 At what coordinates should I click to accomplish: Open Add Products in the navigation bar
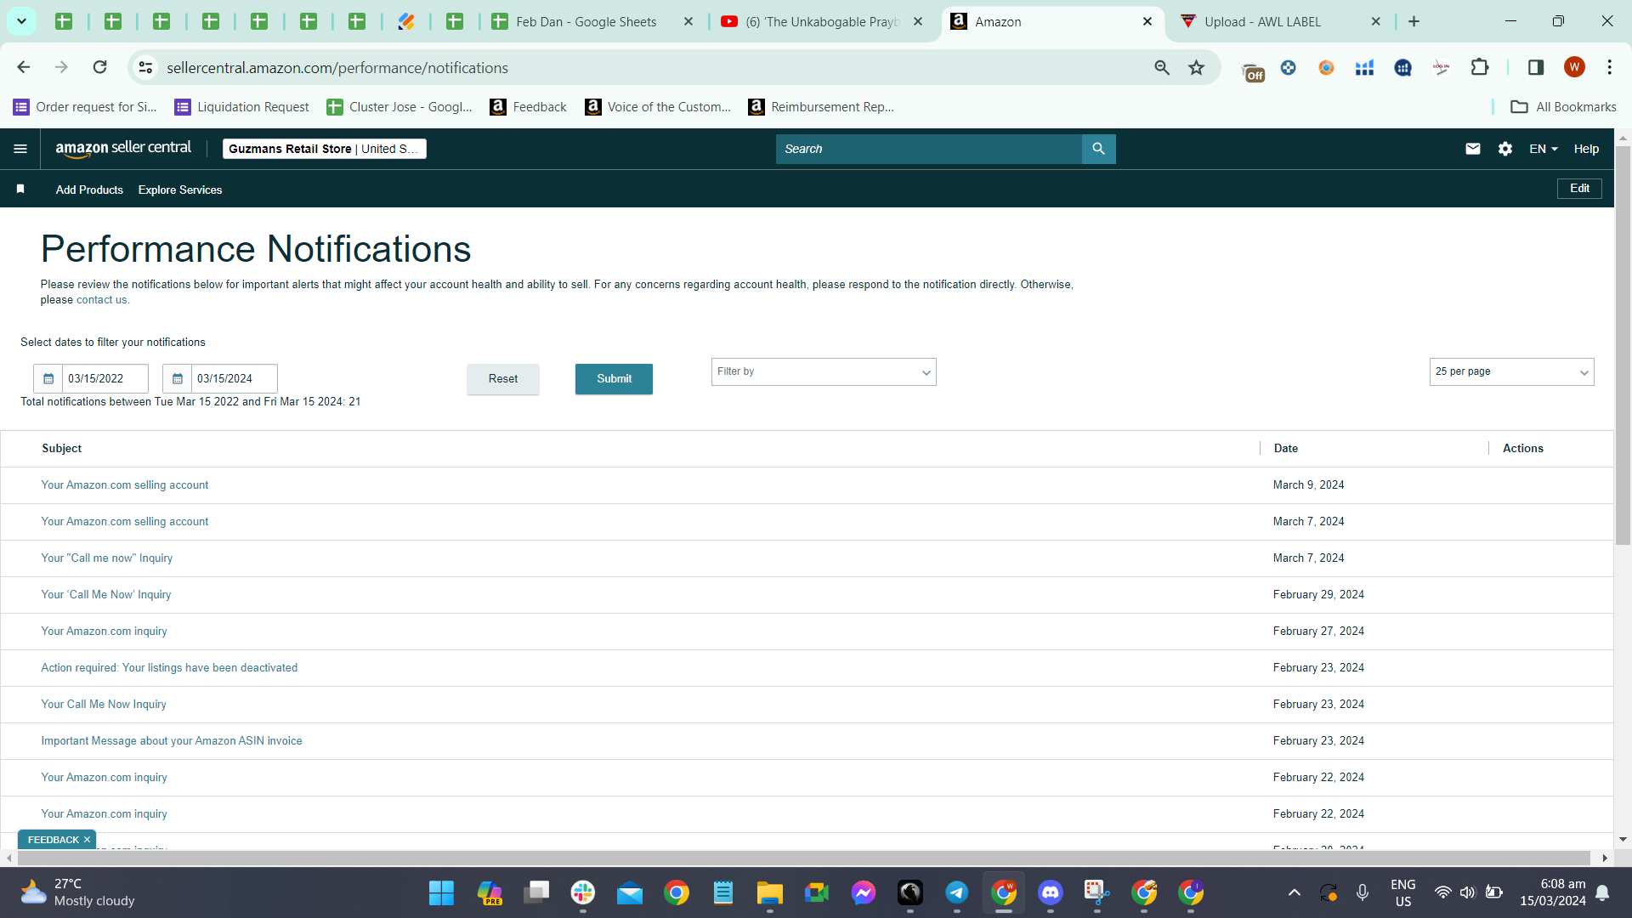89,190
